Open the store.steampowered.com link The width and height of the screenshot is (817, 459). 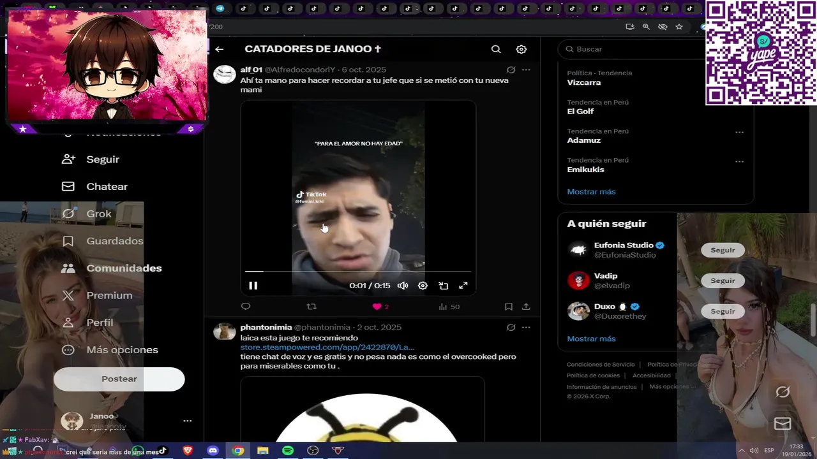[327, 347]
